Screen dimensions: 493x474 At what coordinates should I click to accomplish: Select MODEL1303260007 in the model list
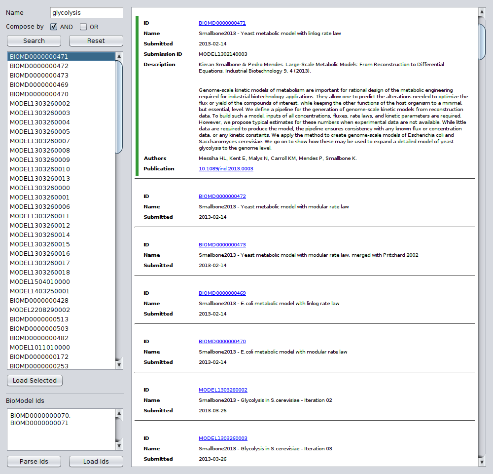[x=61, y=141]
